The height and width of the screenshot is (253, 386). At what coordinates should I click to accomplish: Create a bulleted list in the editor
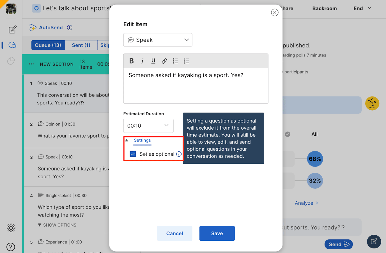point(175,61)
